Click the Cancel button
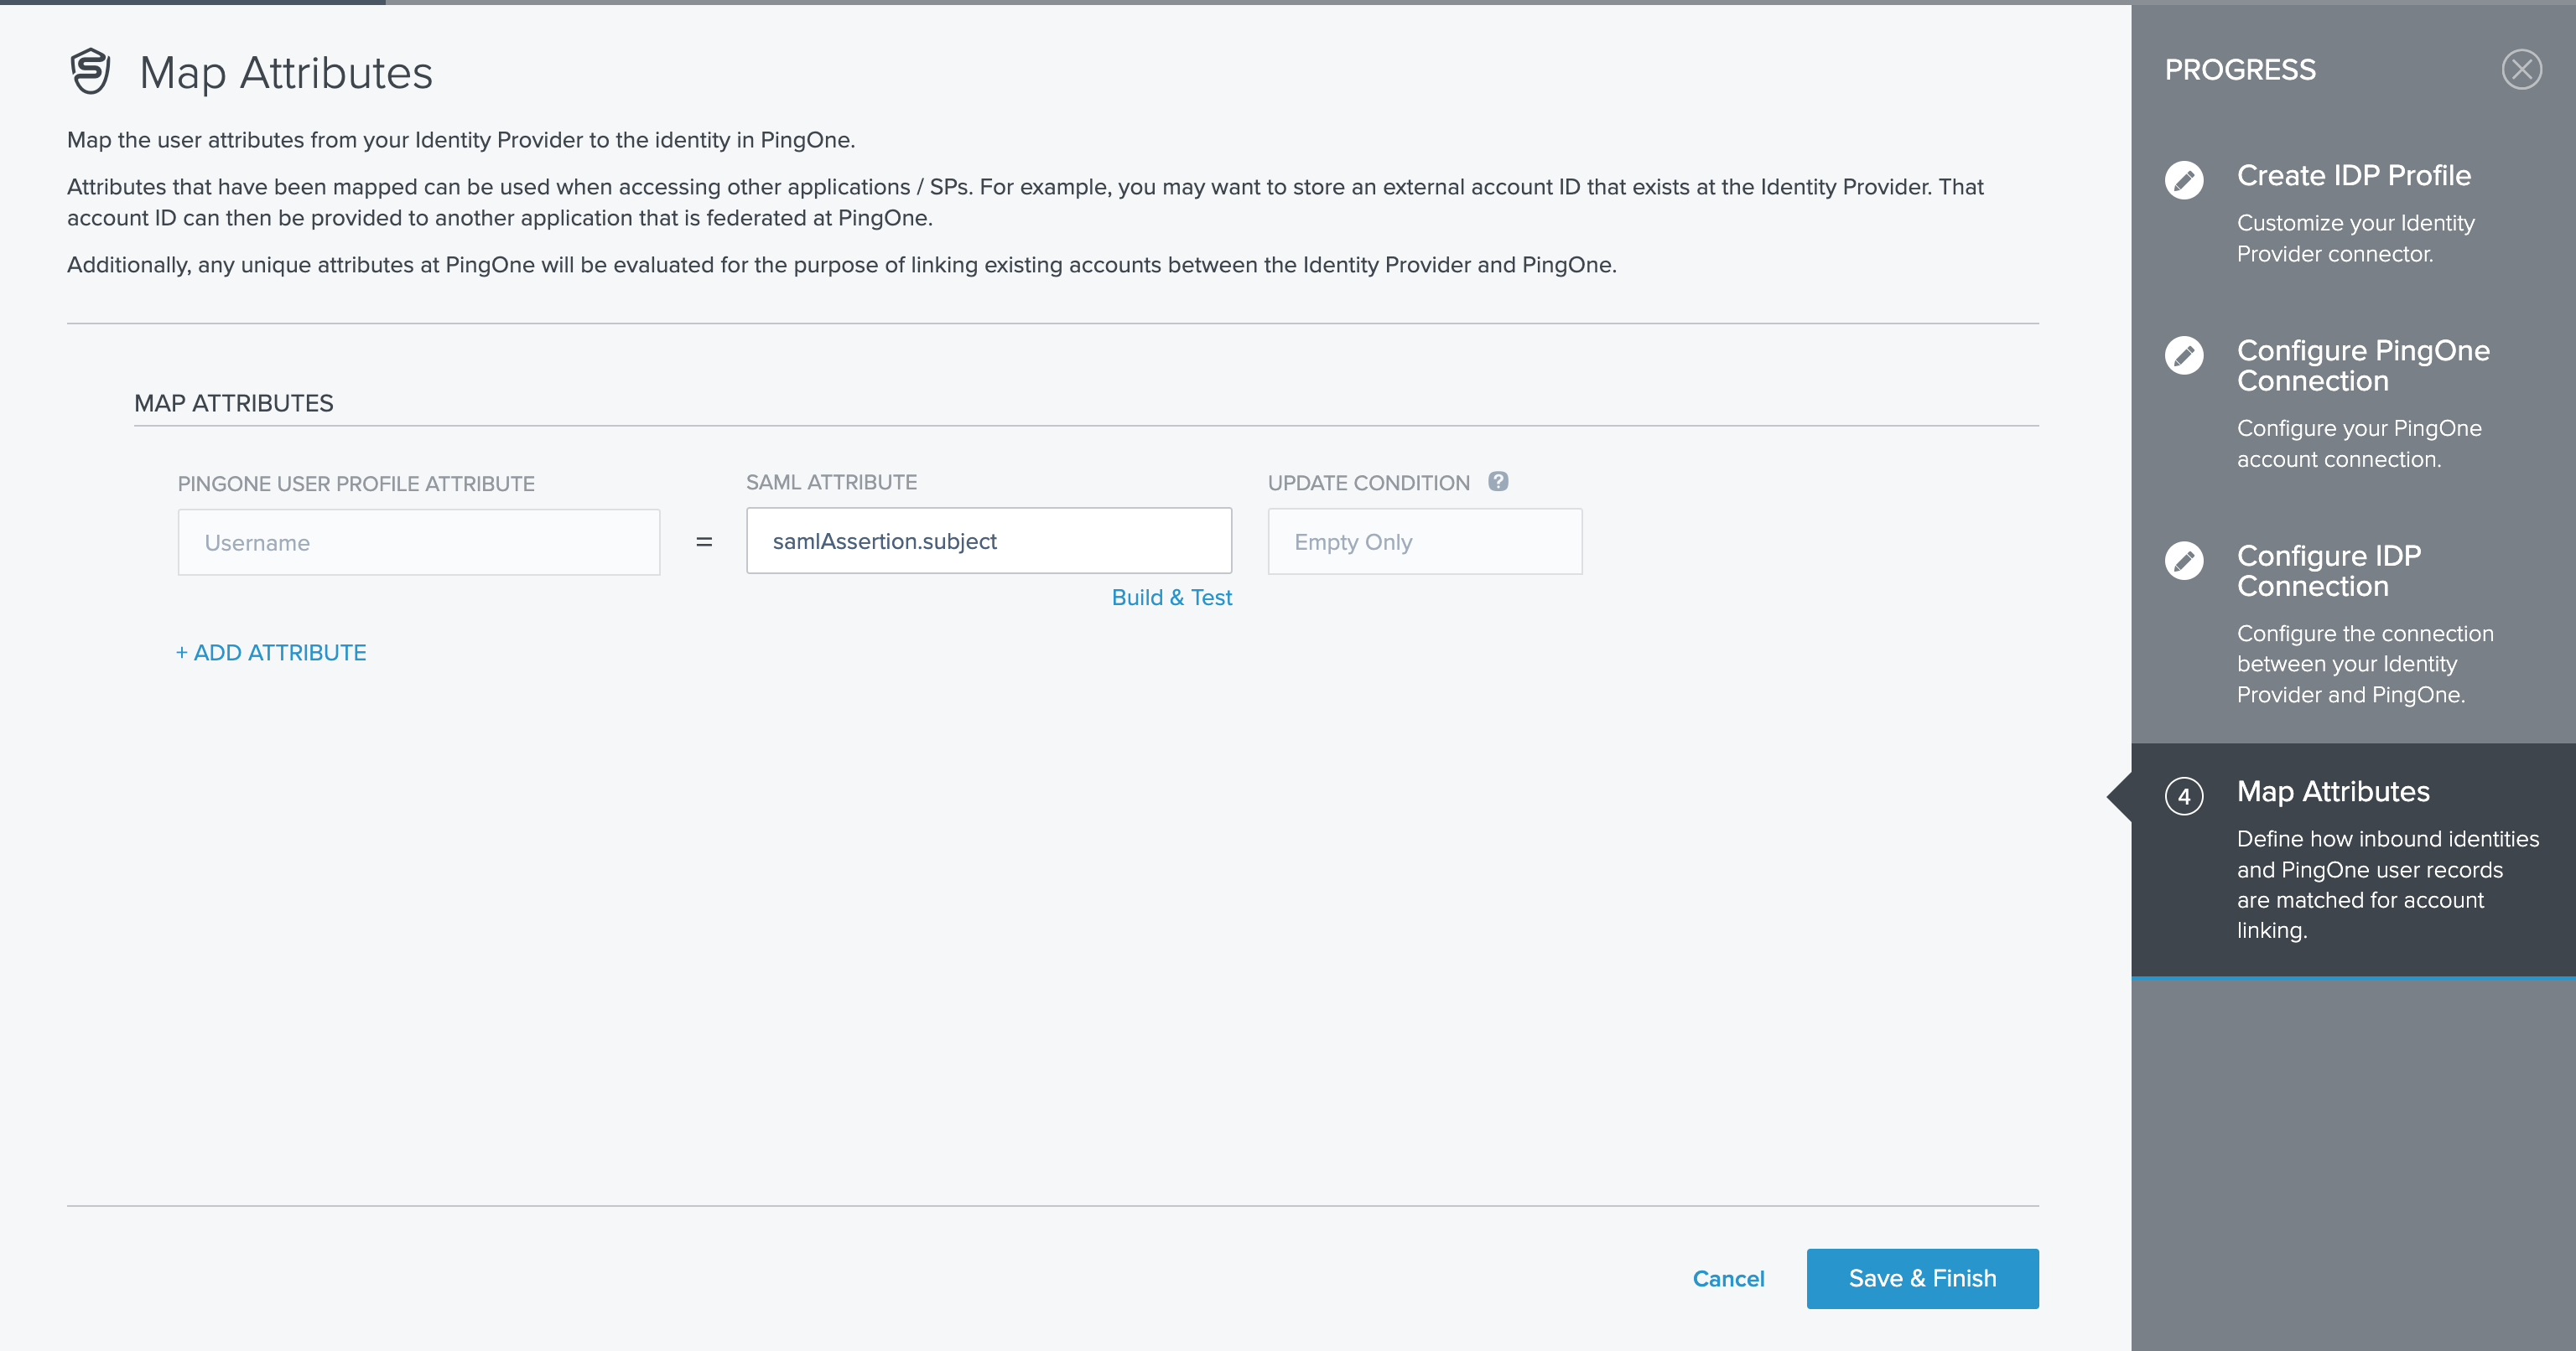This screenshot has width=2576, height=1351. [1728, 1278]
